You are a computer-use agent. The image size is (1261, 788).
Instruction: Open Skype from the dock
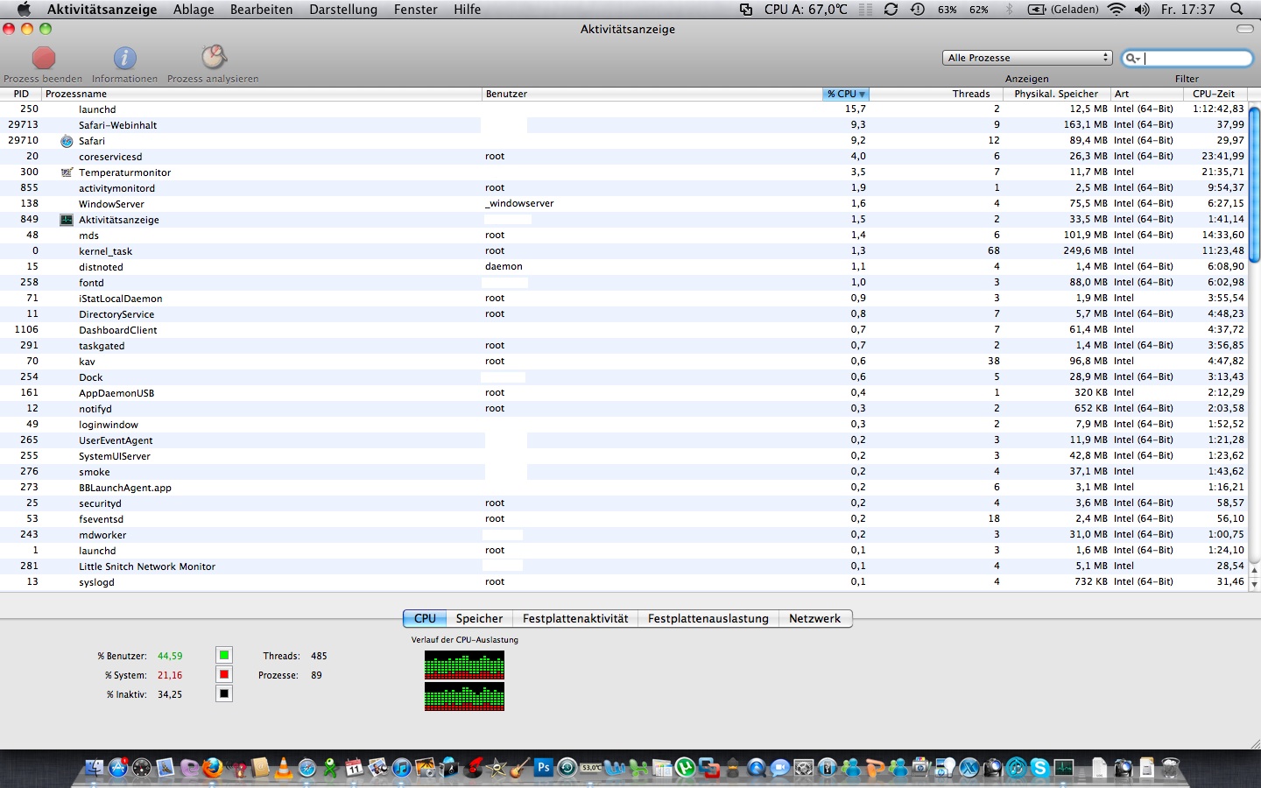[1039, 768]
